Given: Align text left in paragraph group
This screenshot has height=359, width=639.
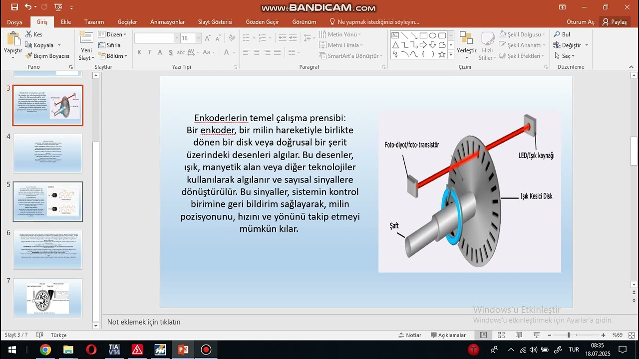Looking at the screenshot, I should [246, 52].
